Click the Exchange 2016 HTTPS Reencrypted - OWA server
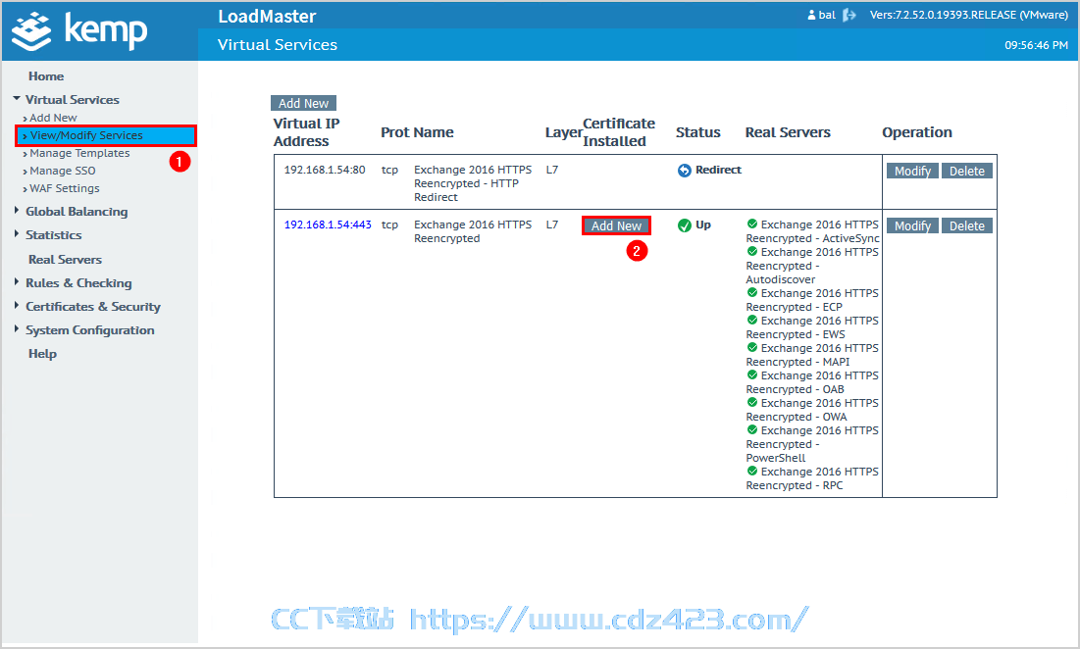Screen dimensions: 1080x649 click(x=813, y=410)
